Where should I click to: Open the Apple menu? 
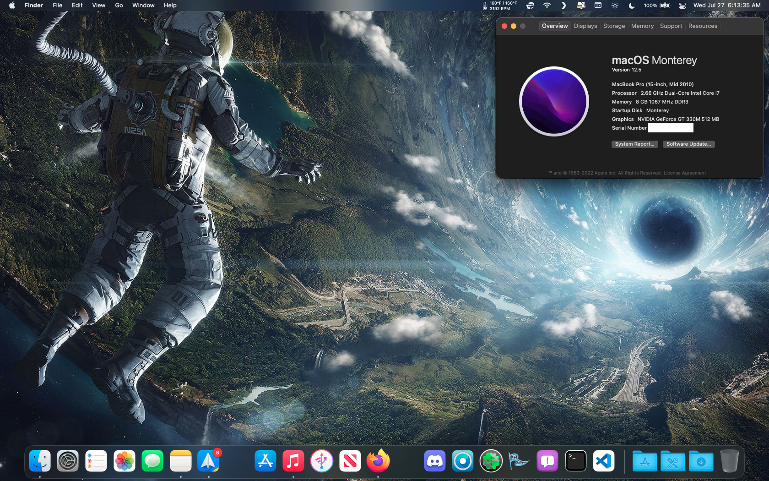tap(12, 5)
